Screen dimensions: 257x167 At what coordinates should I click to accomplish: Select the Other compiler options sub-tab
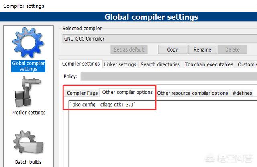click(127, 92)
